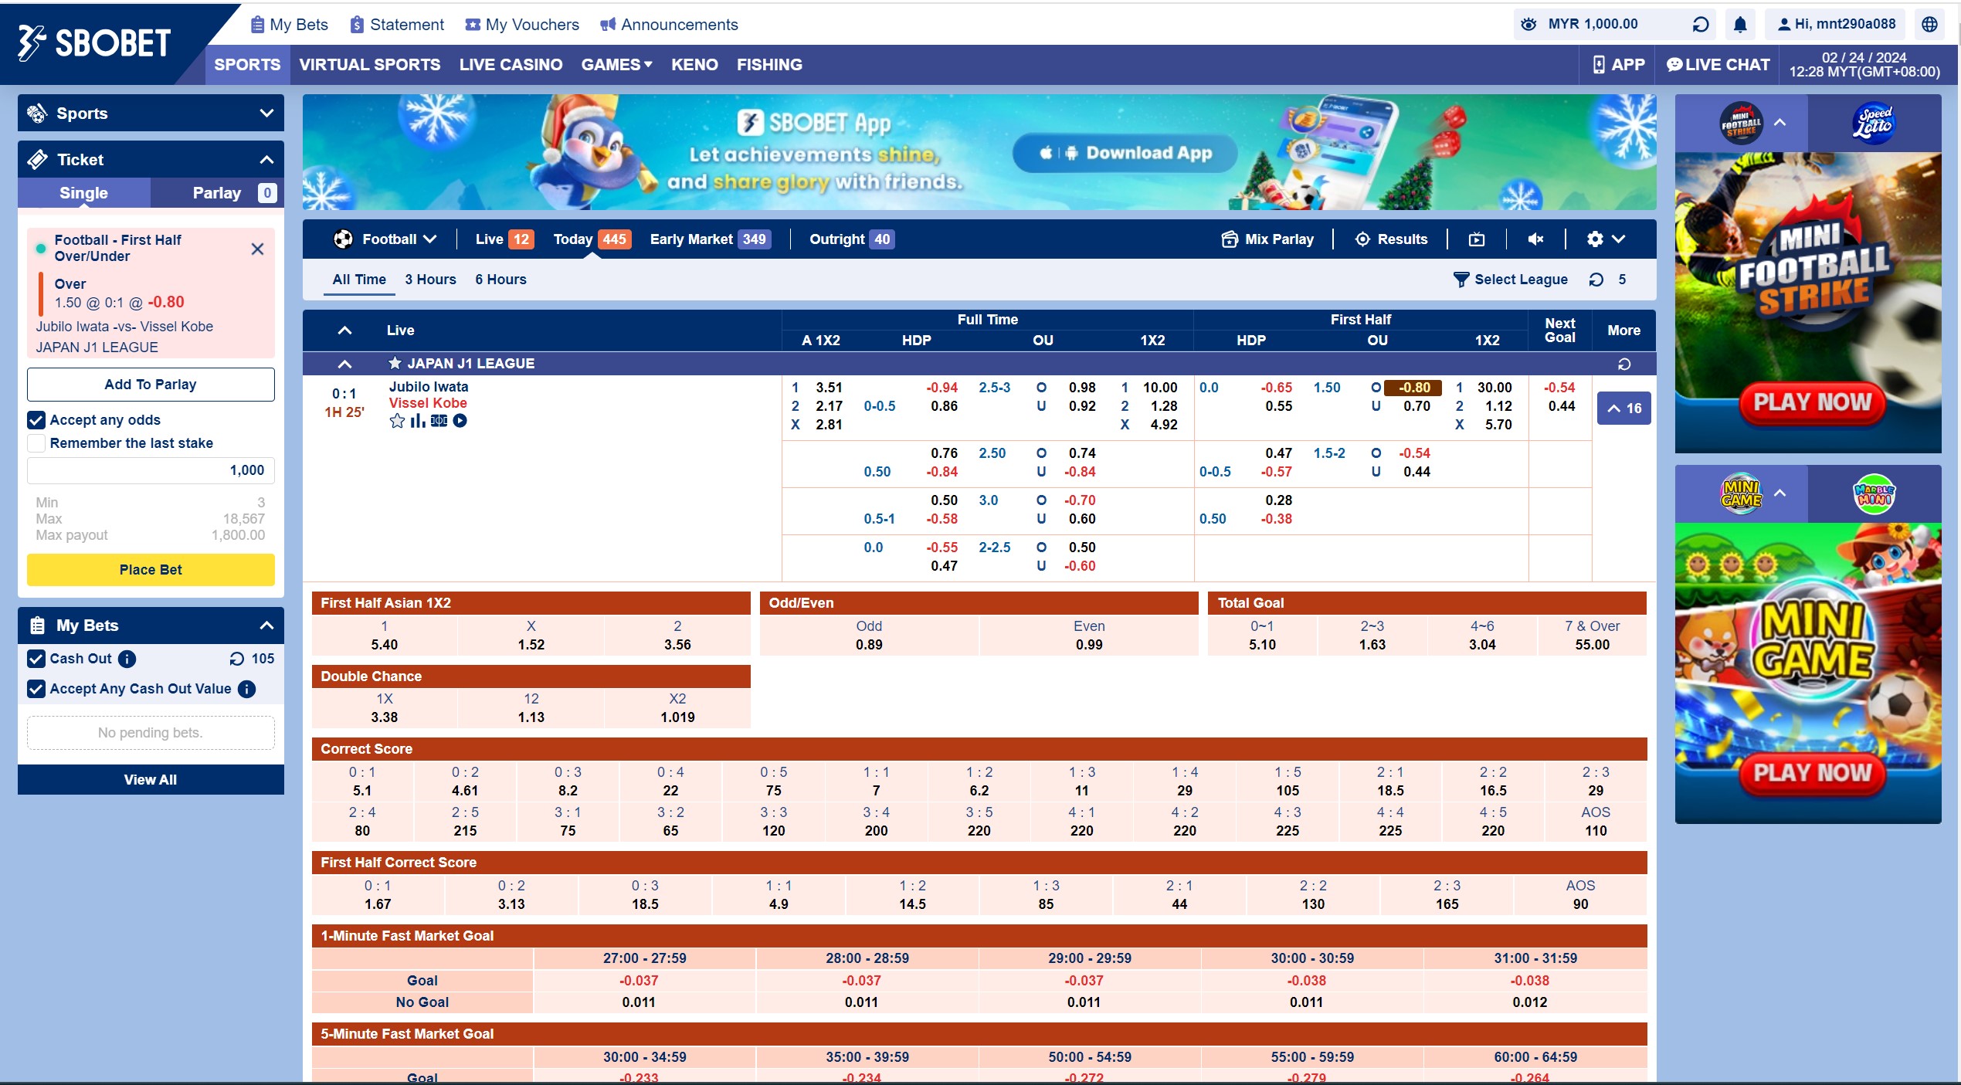The image size is (1961, 1085).
Task: Show Early Market matches
Action: (711, 239)
